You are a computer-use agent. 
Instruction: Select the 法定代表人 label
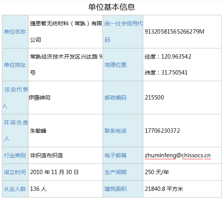pyautogui.click(x=15, y=98)
